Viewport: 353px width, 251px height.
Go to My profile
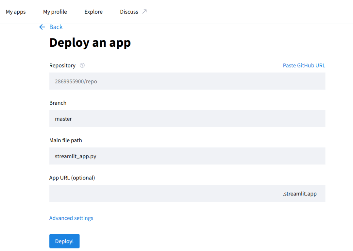pyautogui.click(x=55, y=12)
